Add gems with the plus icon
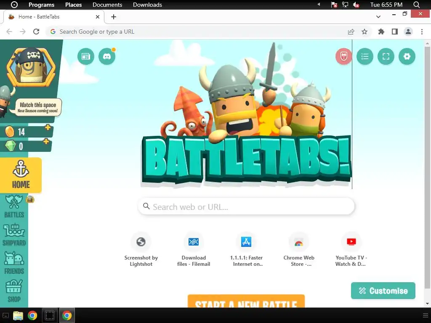The image size is (431, 323). (46, 141)
